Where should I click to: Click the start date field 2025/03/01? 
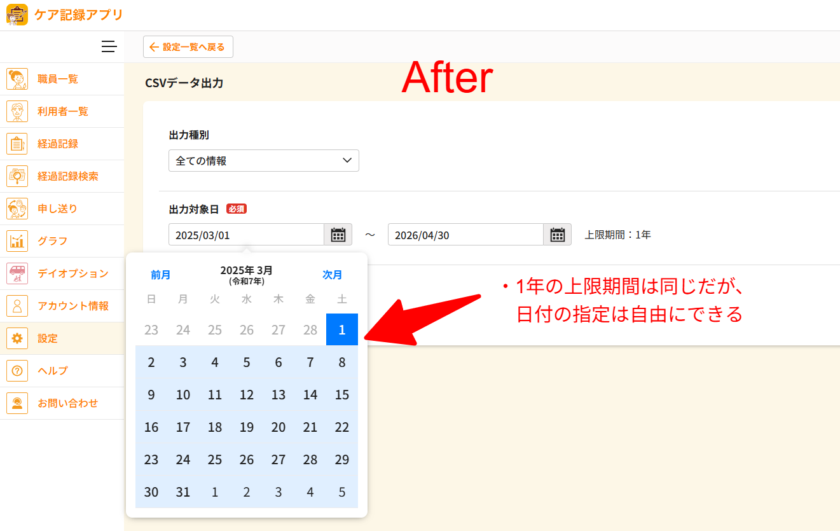tap(246, 235)
